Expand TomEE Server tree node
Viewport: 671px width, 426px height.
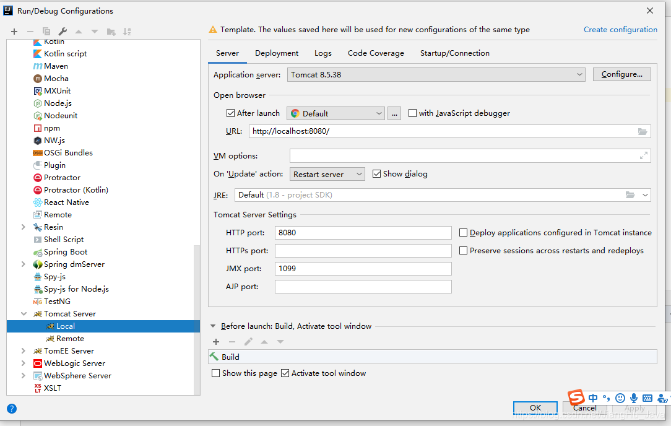pos(24,350)
